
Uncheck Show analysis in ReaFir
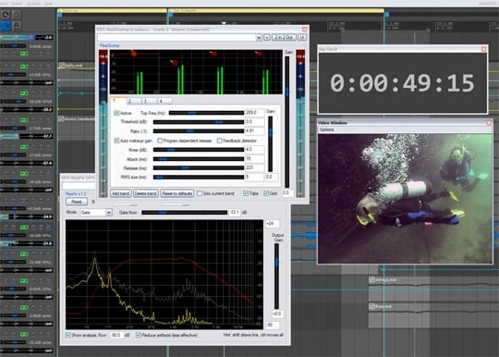[x=68, y=335]
